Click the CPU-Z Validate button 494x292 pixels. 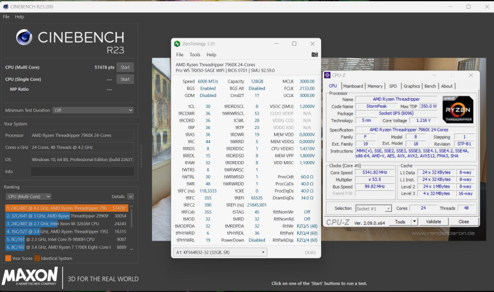pos(433,222)
